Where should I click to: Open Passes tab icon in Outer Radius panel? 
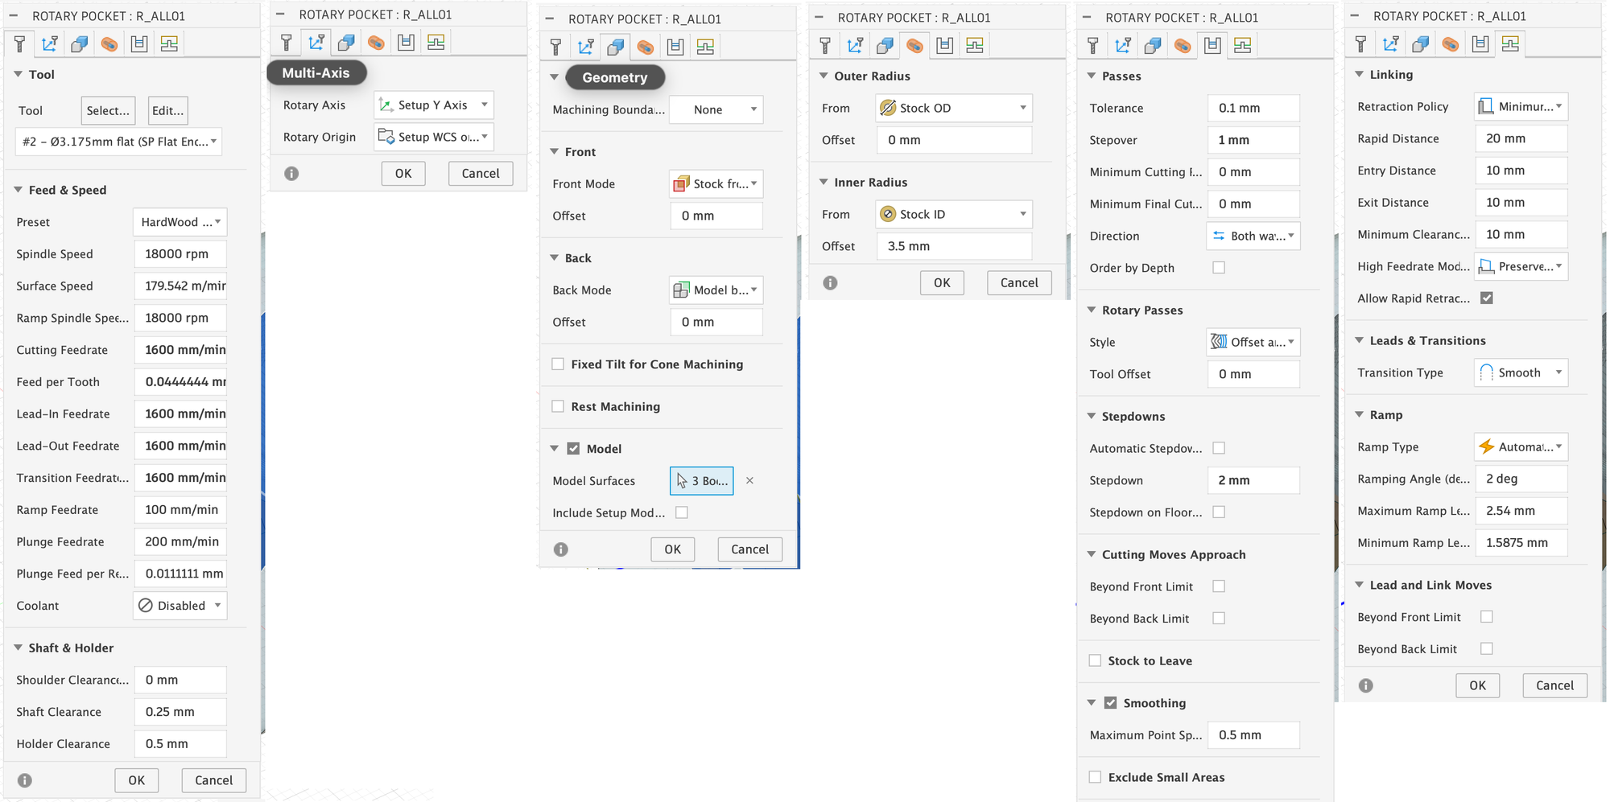click(x=944, y=46)
